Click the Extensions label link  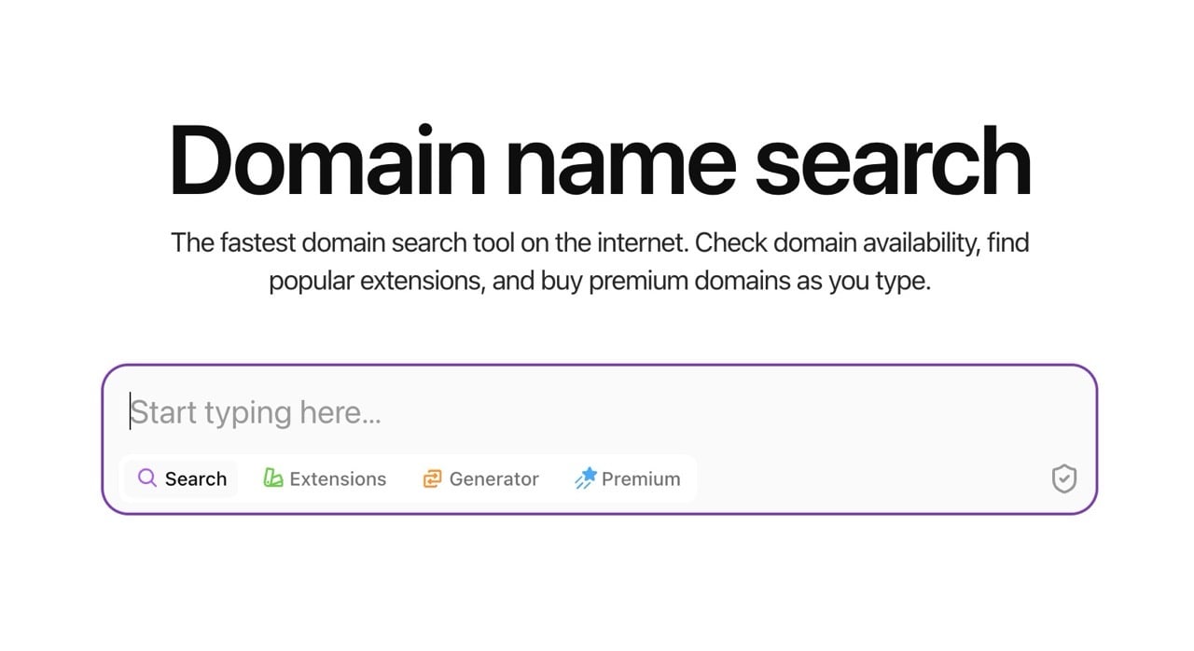338,478
